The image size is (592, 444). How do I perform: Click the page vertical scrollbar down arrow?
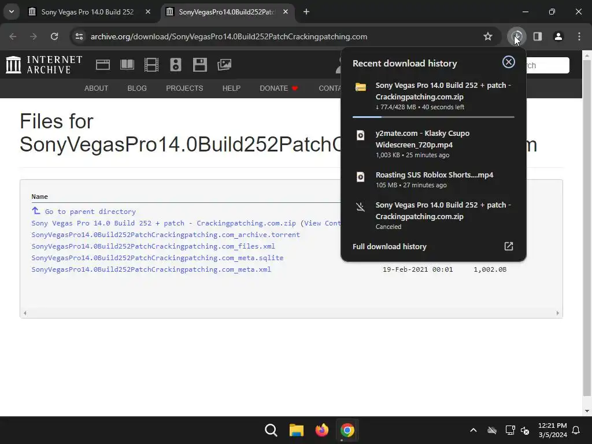click(587, 411)
